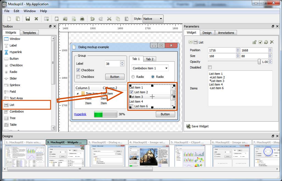Increase the Opacity 1.00 spinner
The height and width of the screenshot is (181, 282).
270,61
